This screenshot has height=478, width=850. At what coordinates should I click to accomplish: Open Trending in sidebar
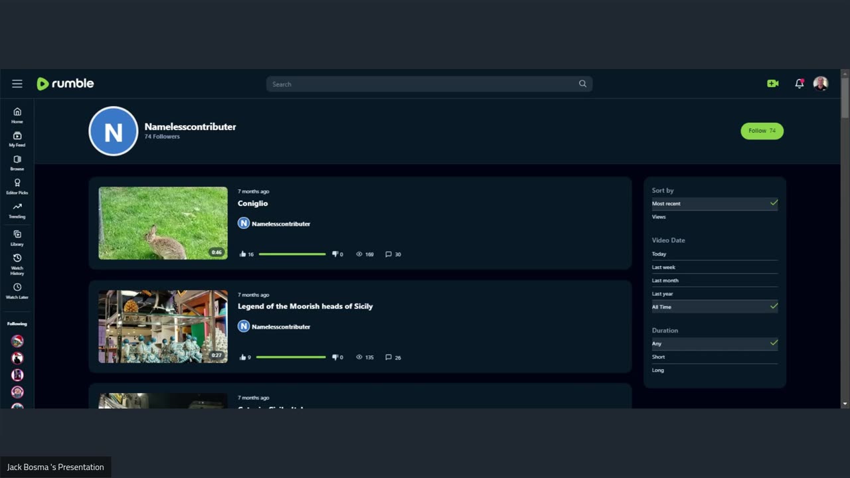point(17,211)
